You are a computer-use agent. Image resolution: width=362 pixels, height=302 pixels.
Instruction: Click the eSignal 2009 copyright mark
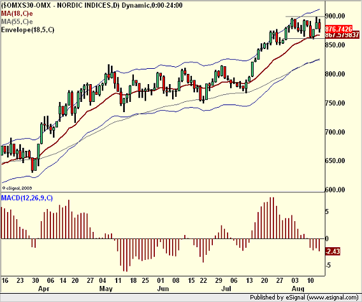click(x=17, y=188)
